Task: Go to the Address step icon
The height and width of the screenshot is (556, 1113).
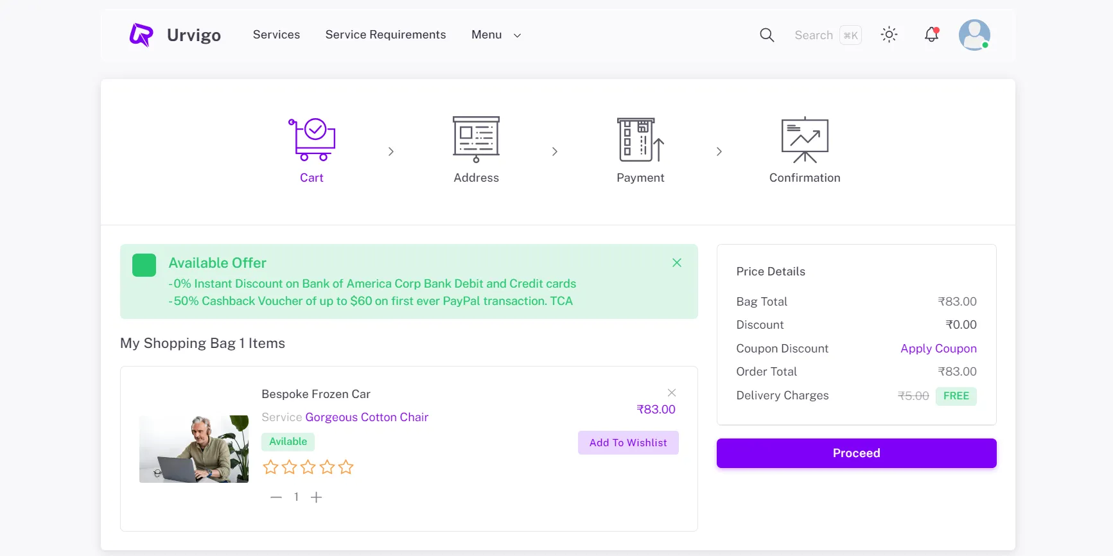Action: [476, 139]
